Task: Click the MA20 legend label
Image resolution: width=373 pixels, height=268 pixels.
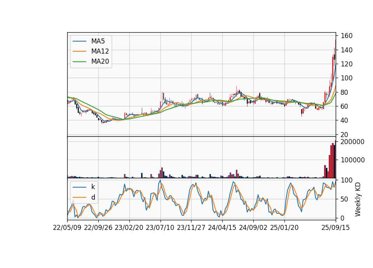Action: 100,61
